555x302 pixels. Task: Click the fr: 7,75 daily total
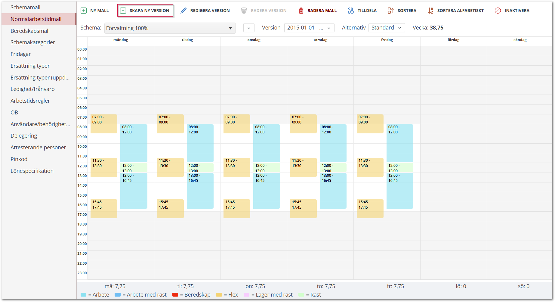395,286
